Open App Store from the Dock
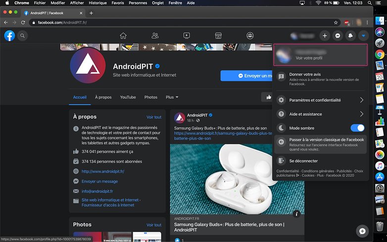 tap(380, 177)
